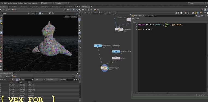Image resolution: width=208 pixels, height=102 pixels.
Task: Click the Attributes filter funnel icon
Action: coord(75,80)
